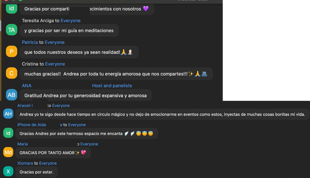Screen dimensions: 310x178
Task: Click the iPhone de Aida sender name
Action: [x=32, y=125]
